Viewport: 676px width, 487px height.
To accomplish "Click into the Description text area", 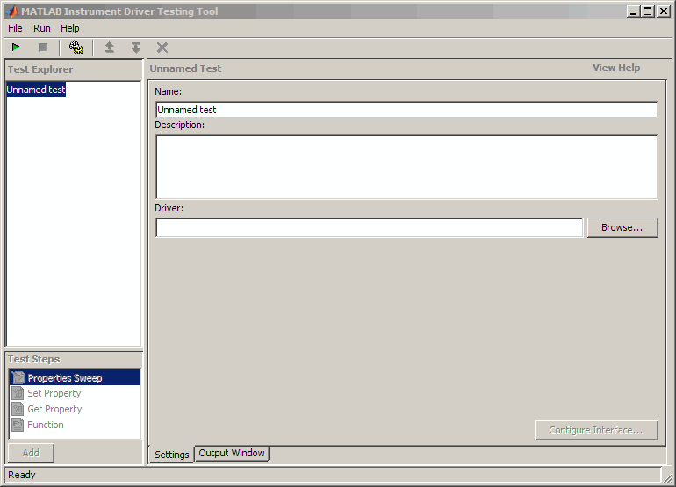I will (x=406, y=167).
